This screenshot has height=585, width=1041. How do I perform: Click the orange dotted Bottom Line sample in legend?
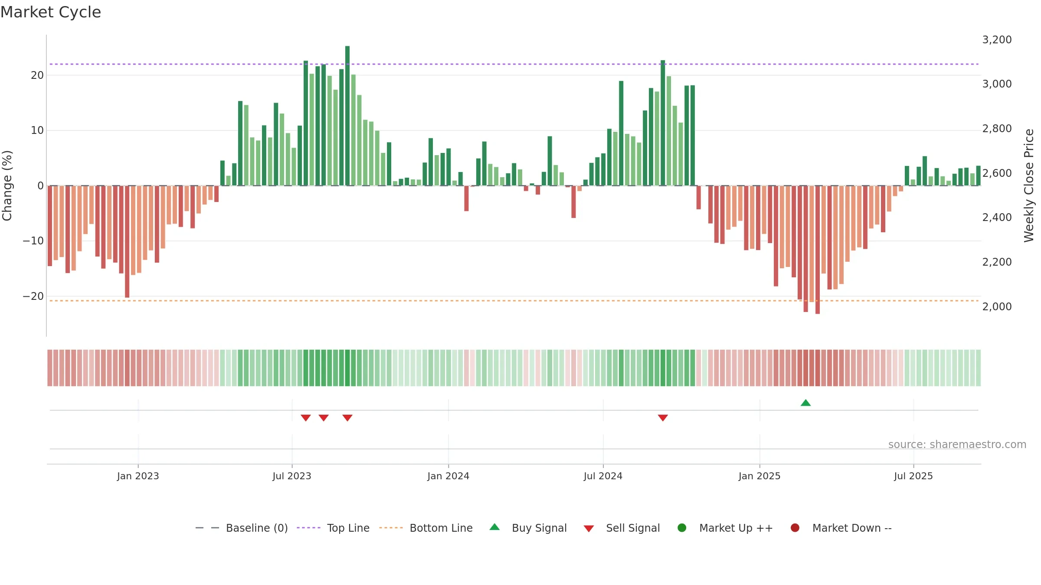pyautogui.click(x=391, y=528)
